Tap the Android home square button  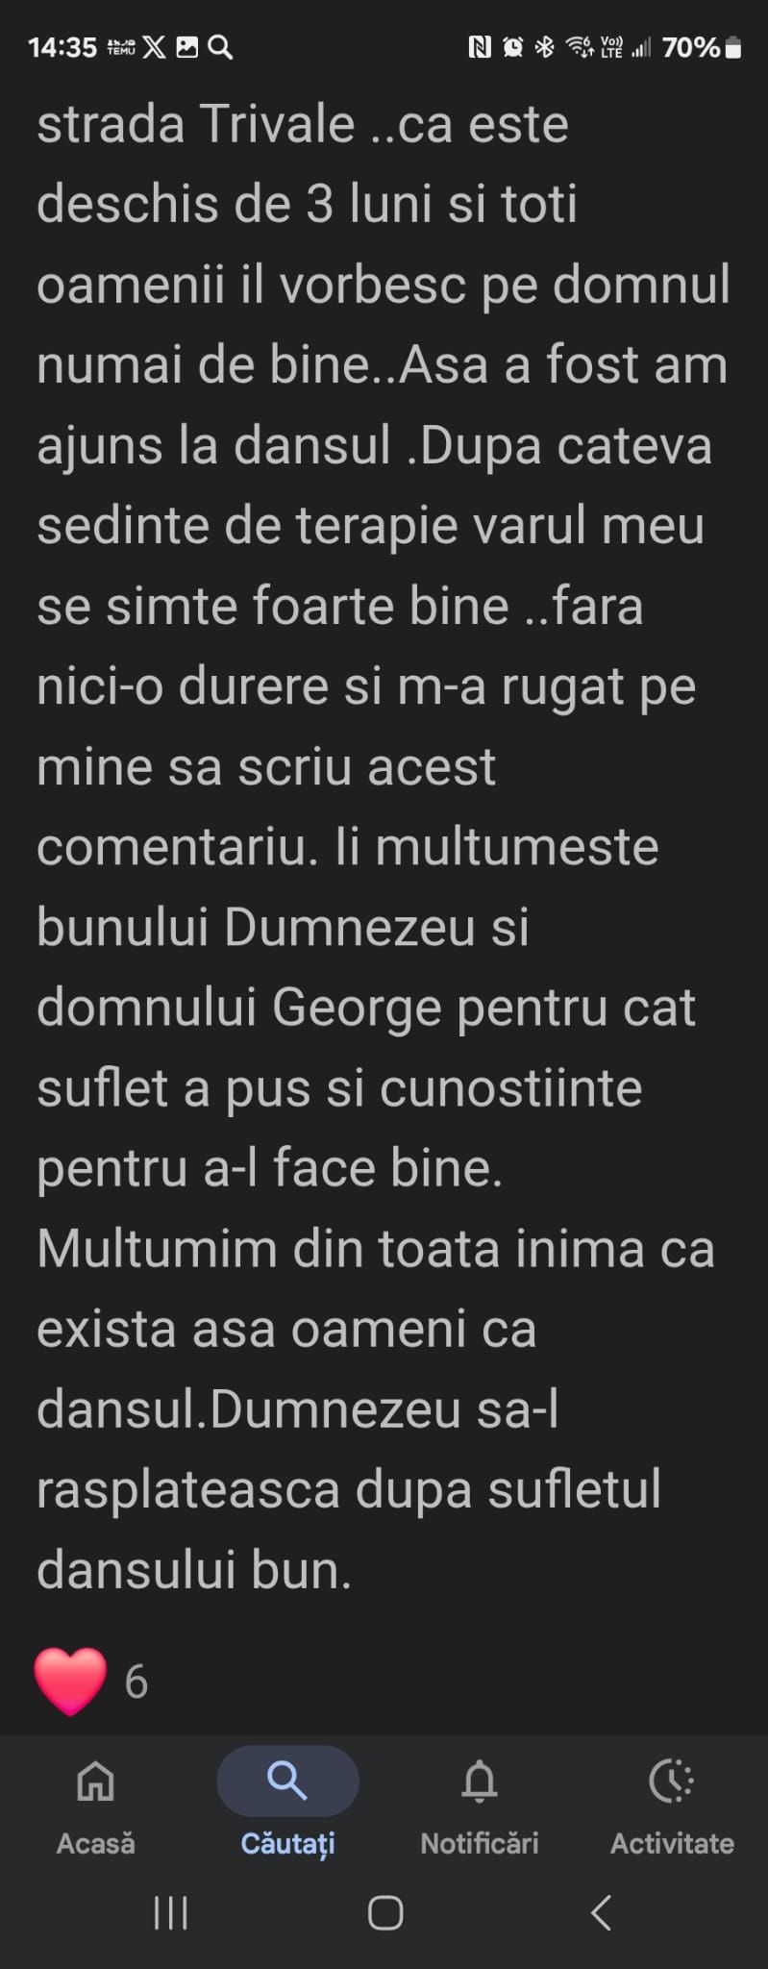pos(385,1913)
